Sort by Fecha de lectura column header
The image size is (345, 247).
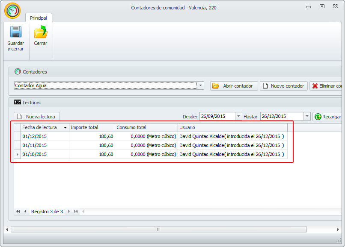coord(42,127)
